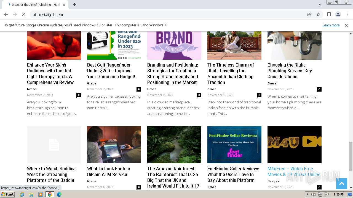Open the Branding and Positioning article title
This screenshot has height=198, width=353.
click(x=173, y=74)
